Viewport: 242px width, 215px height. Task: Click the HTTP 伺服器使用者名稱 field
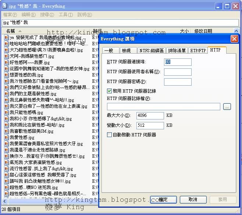click(x=178, y=72)
